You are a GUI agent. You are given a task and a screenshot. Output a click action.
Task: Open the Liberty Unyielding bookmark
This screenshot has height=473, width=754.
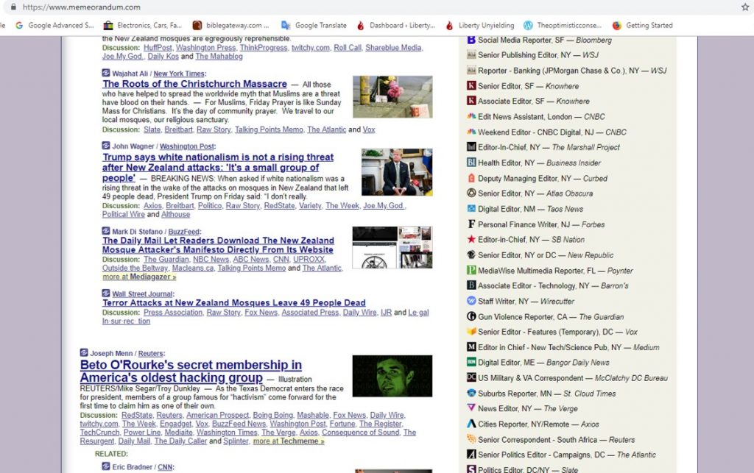click(x=479, y=26)
